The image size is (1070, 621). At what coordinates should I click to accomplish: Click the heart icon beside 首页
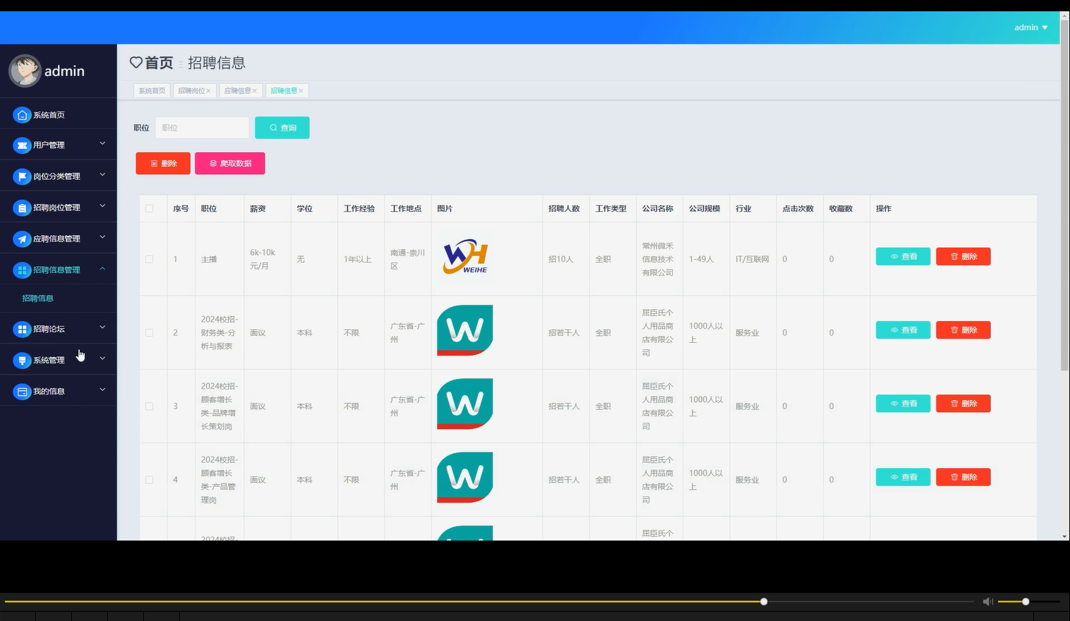point(136,63)
